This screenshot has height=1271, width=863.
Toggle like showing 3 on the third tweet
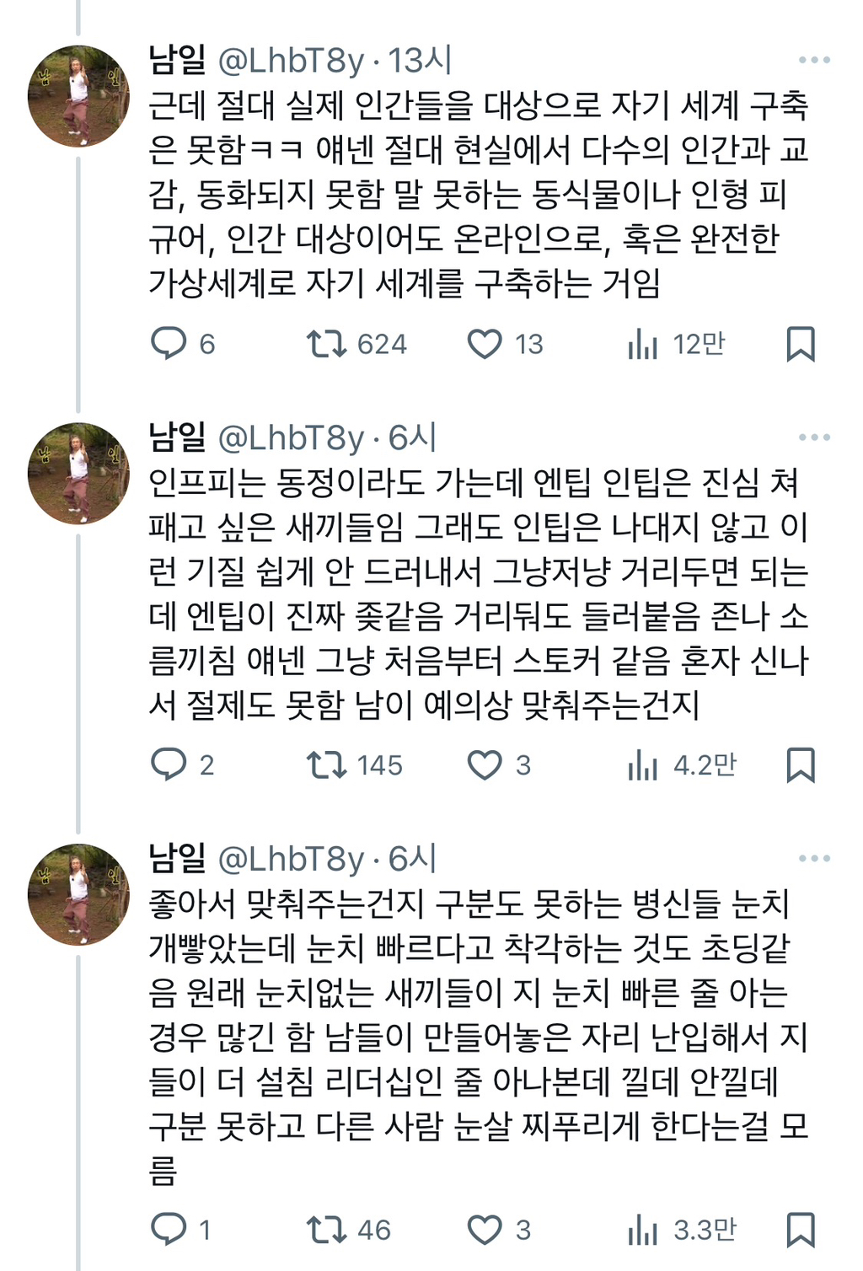tap(486, 1230)
